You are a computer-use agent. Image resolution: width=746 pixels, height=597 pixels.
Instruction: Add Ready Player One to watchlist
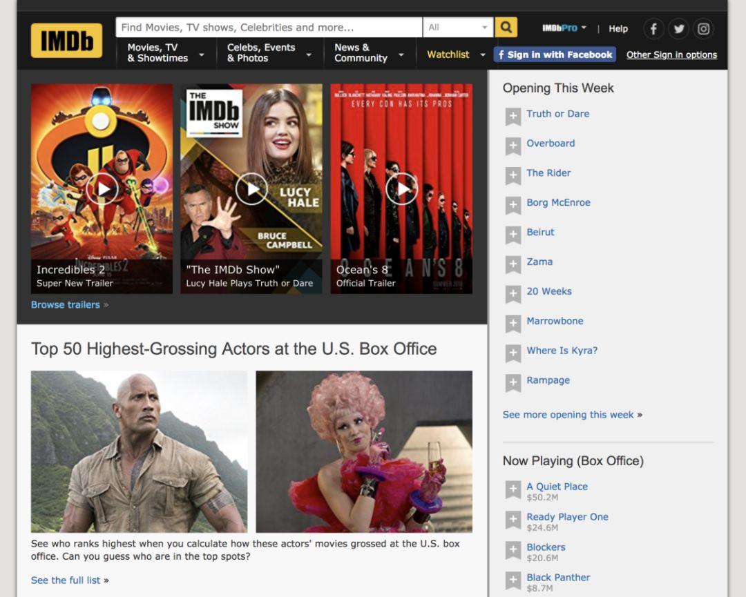pos(513,520)
